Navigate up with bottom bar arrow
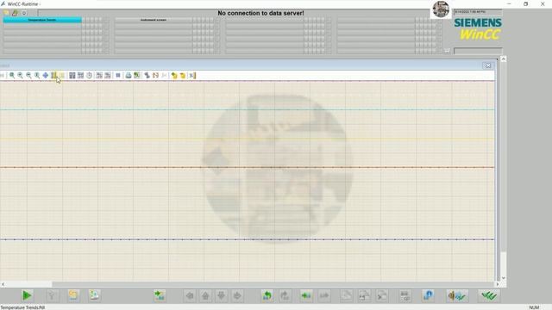 [x=205, y=295]
